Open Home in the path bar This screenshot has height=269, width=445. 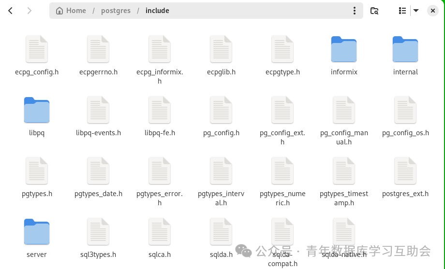point(71,11)
